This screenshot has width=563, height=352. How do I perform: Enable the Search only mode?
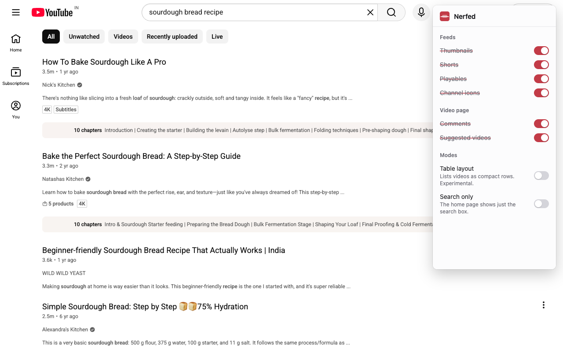point(541,204)
